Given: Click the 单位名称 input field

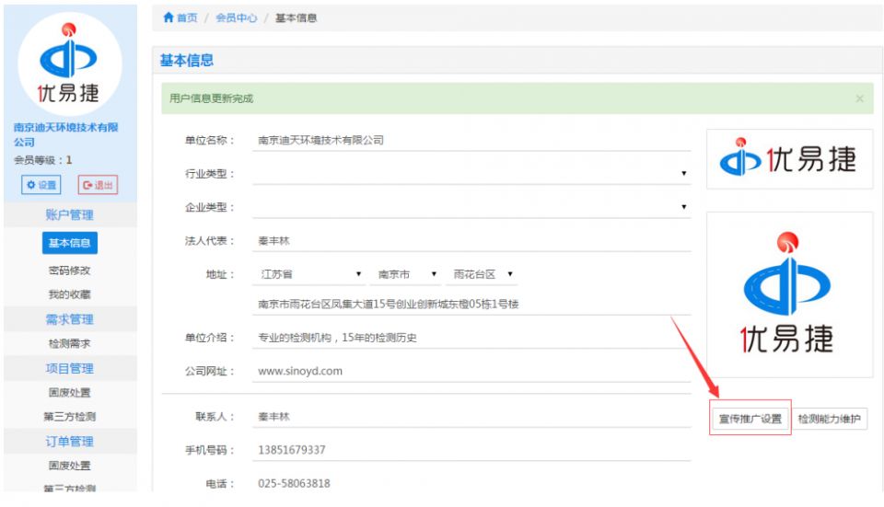Looking at the screenshot, I should click(471, 141).
